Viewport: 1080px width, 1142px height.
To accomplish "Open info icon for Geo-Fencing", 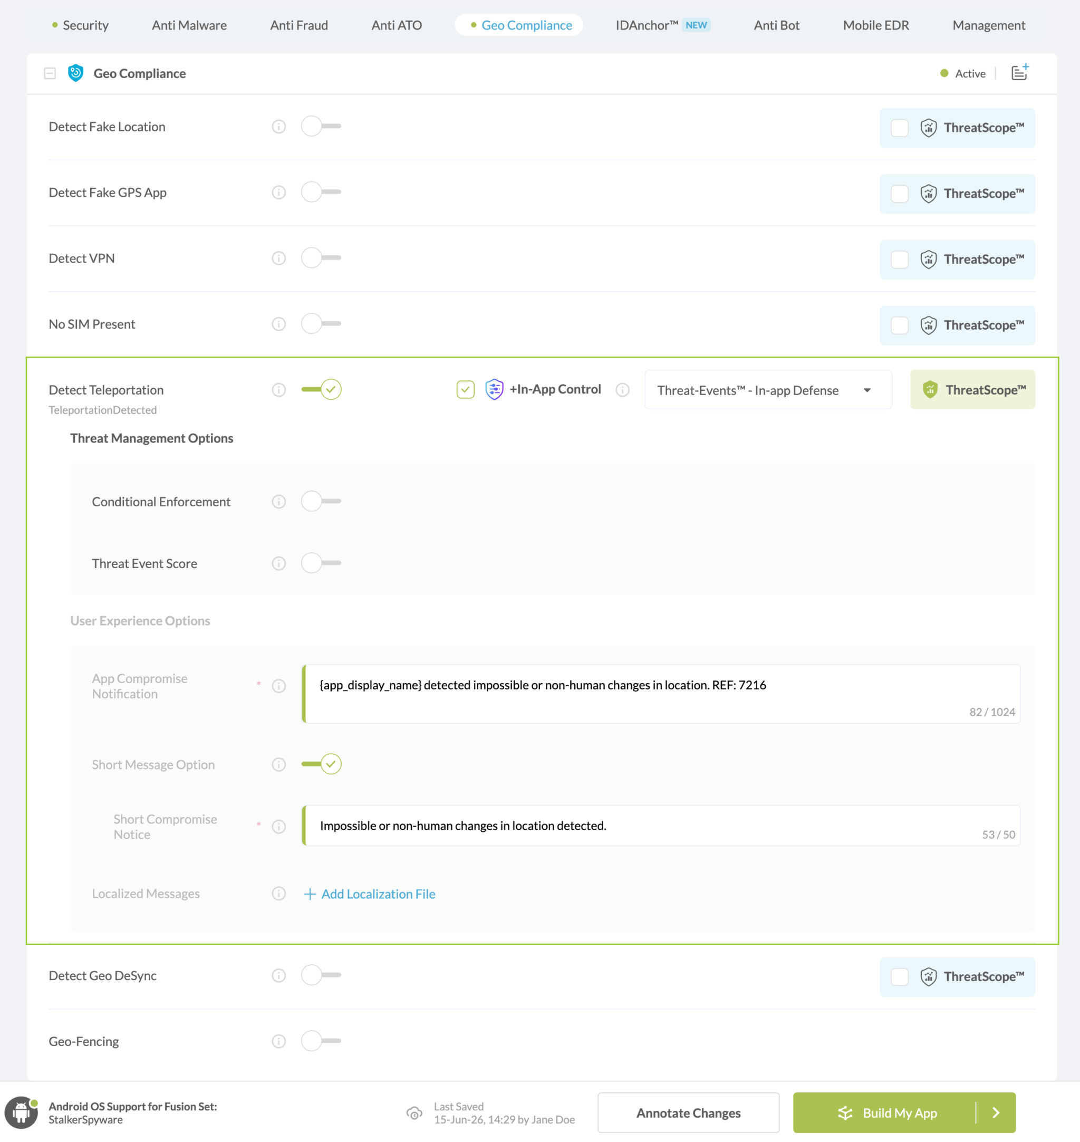I will coord(278,1041).
